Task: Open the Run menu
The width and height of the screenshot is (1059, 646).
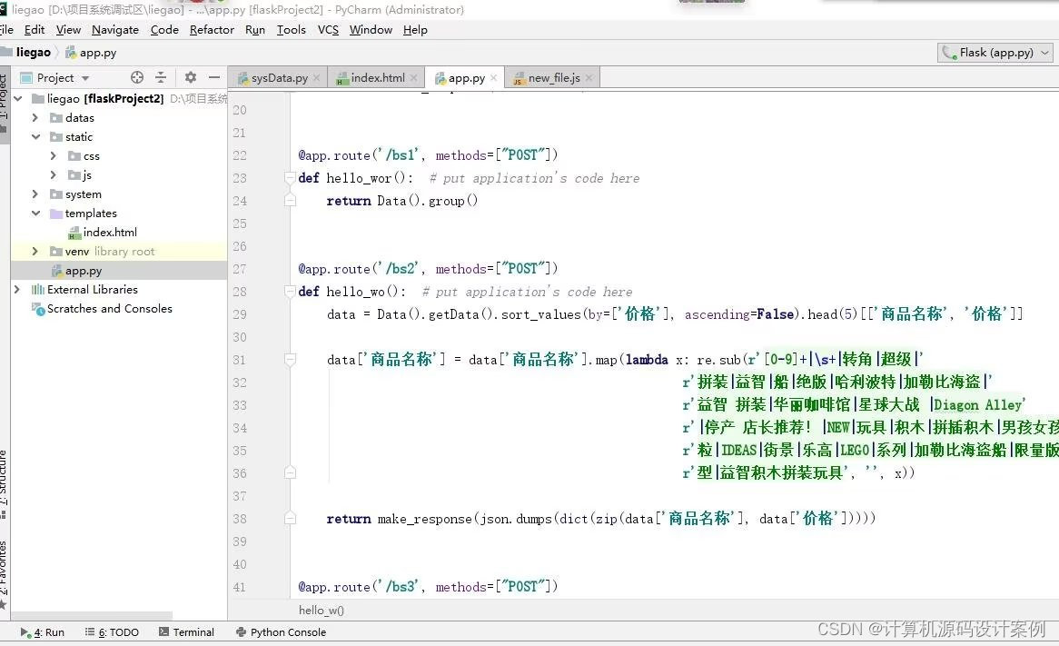Action: click(x=254, y=30)
